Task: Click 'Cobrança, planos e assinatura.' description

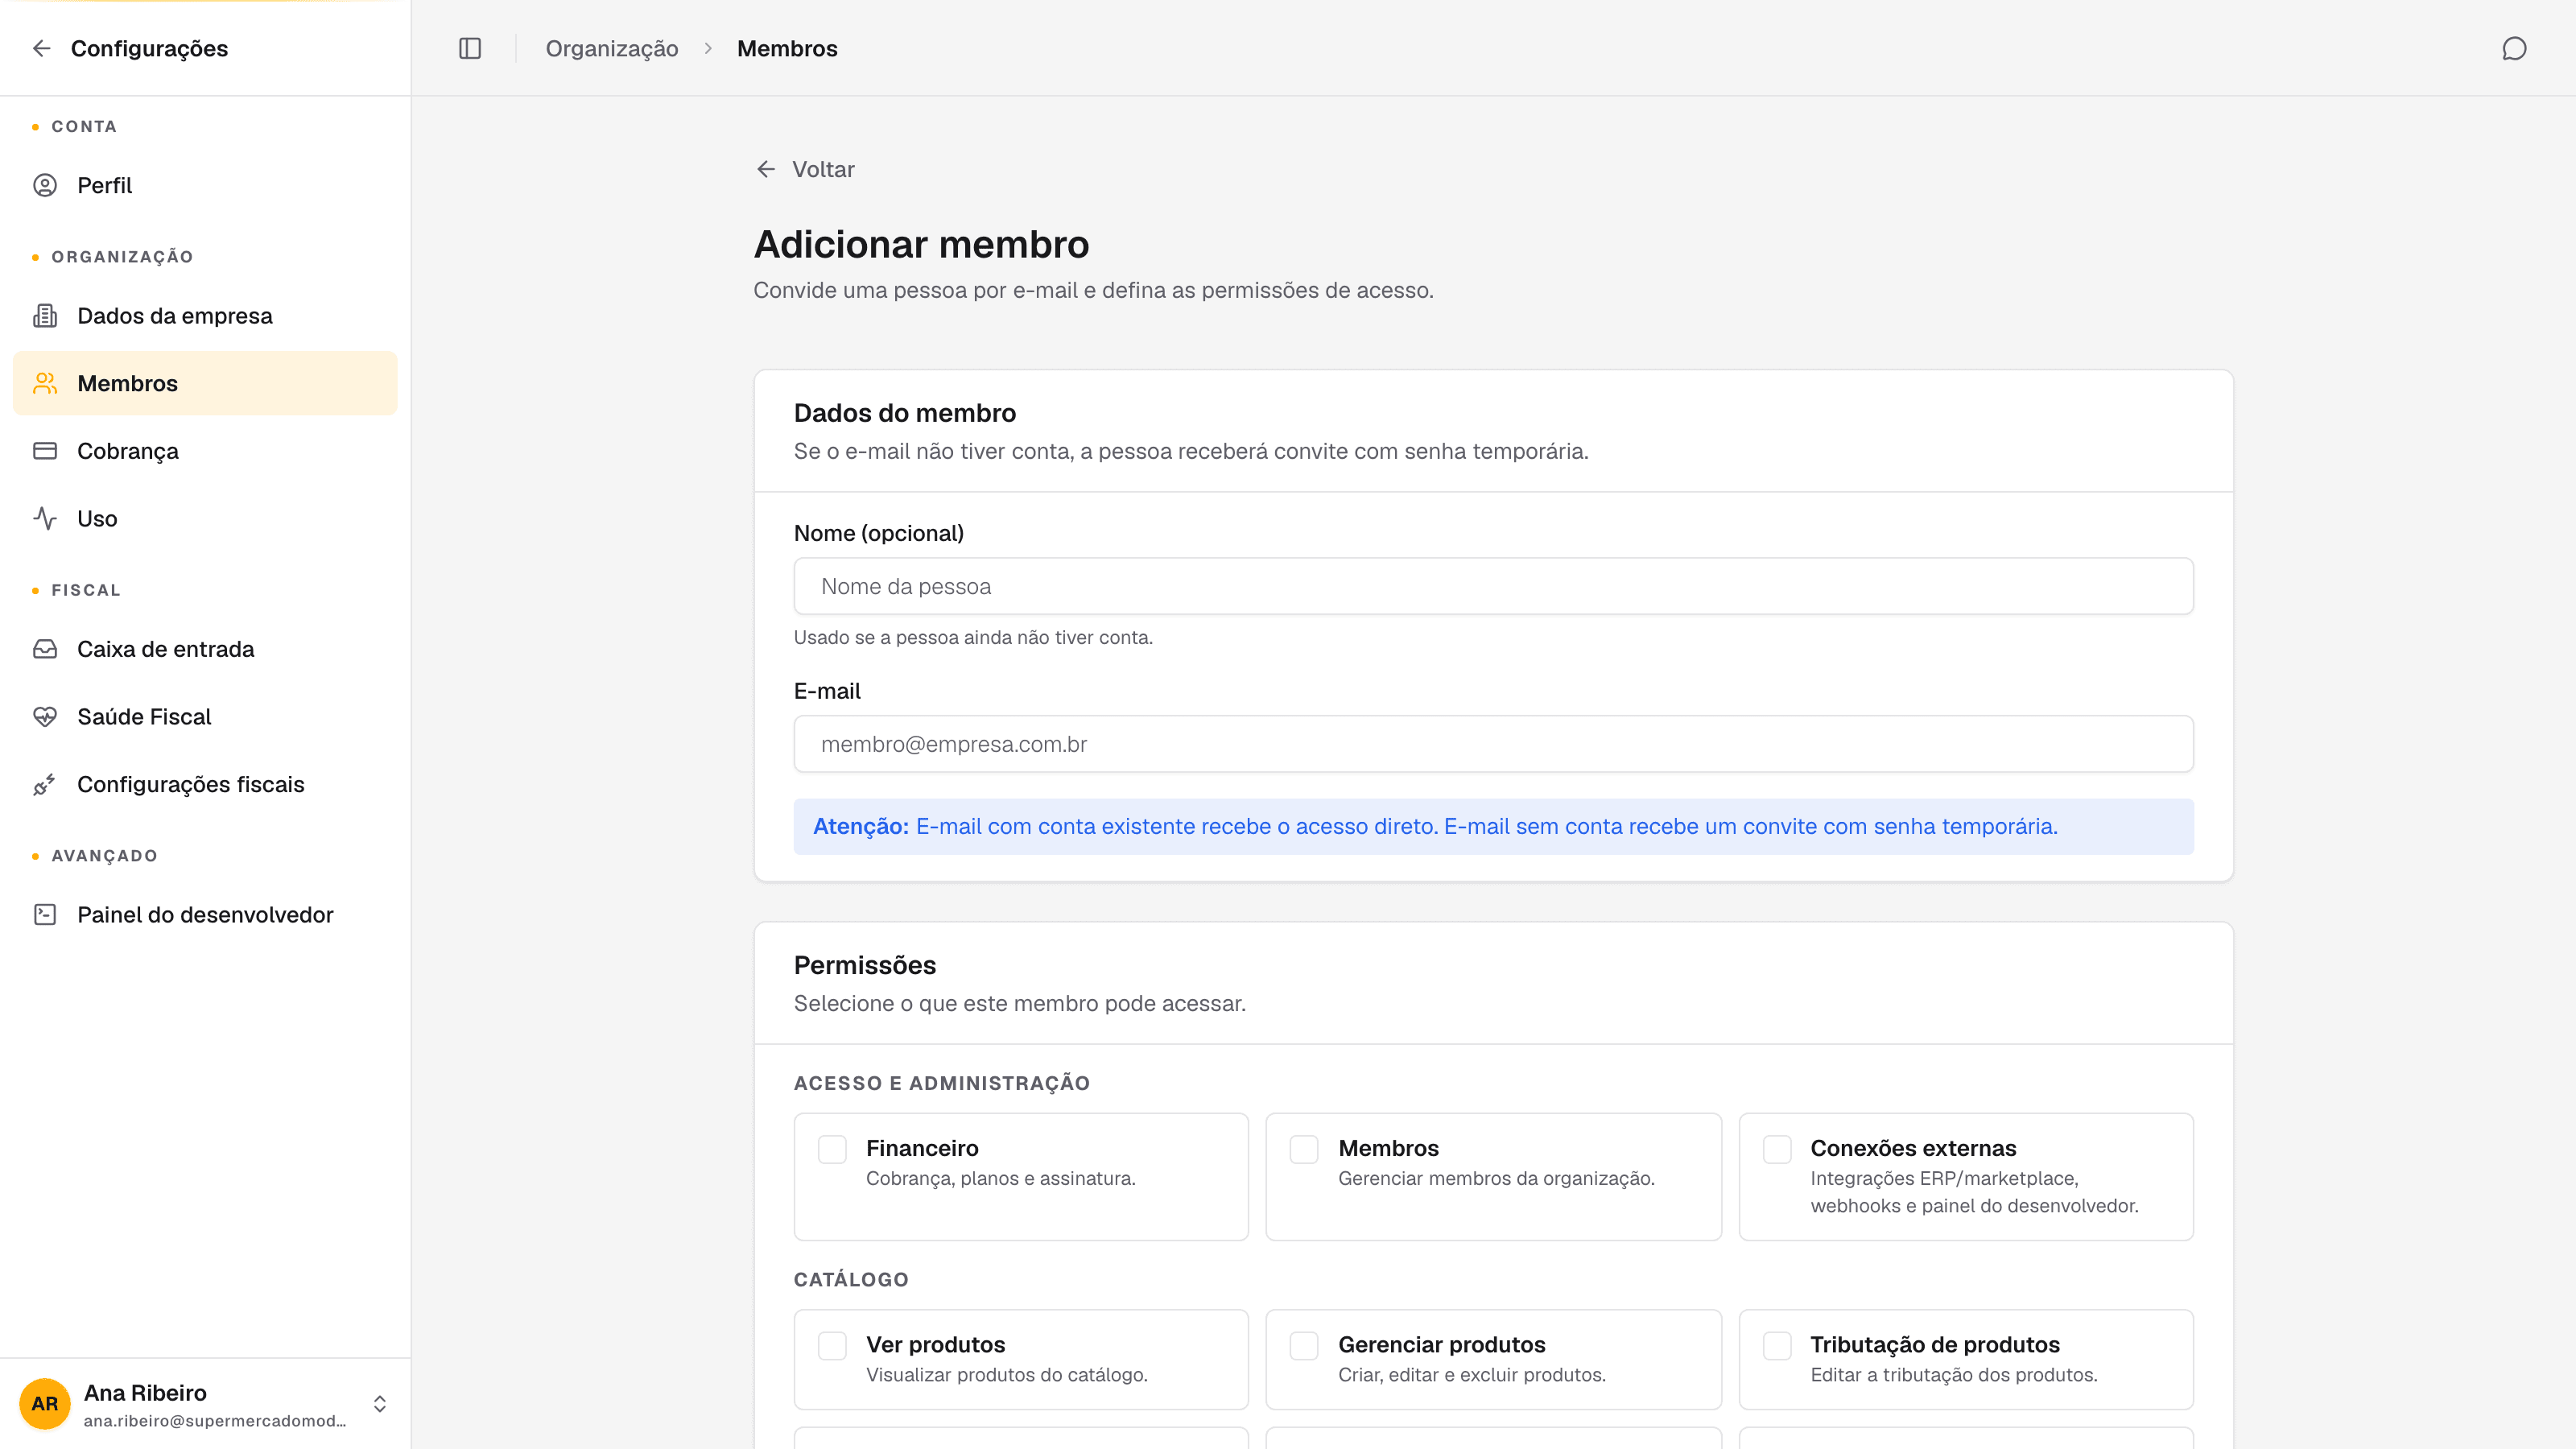Action: tap(1000, 1178)
